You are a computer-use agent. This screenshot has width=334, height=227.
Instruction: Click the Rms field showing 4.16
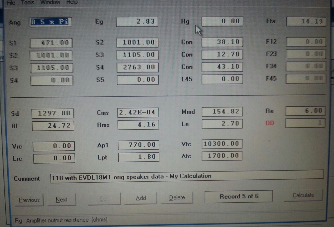[138, 125]
